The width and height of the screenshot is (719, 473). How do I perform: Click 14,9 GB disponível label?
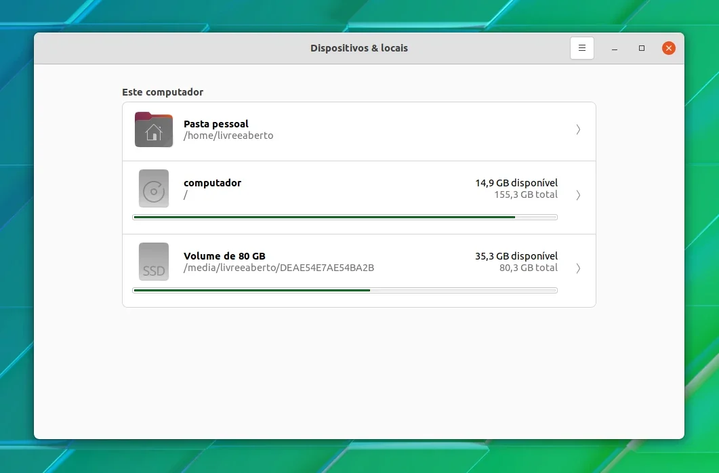pos(516,183)
